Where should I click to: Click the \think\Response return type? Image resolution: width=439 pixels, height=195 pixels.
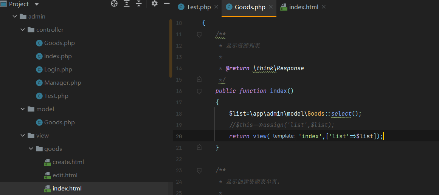pyautogui.click(x=279, y=68)
